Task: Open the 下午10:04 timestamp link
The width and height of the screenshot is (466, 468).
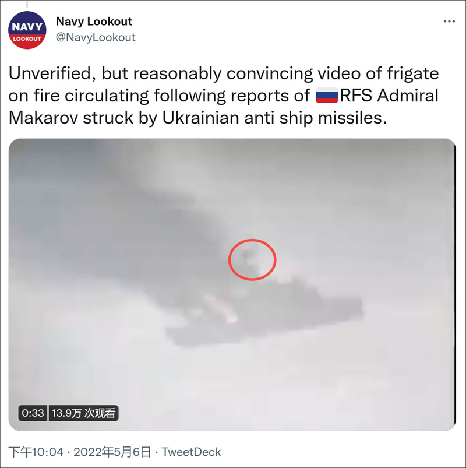Action: (x=36, y=452)
